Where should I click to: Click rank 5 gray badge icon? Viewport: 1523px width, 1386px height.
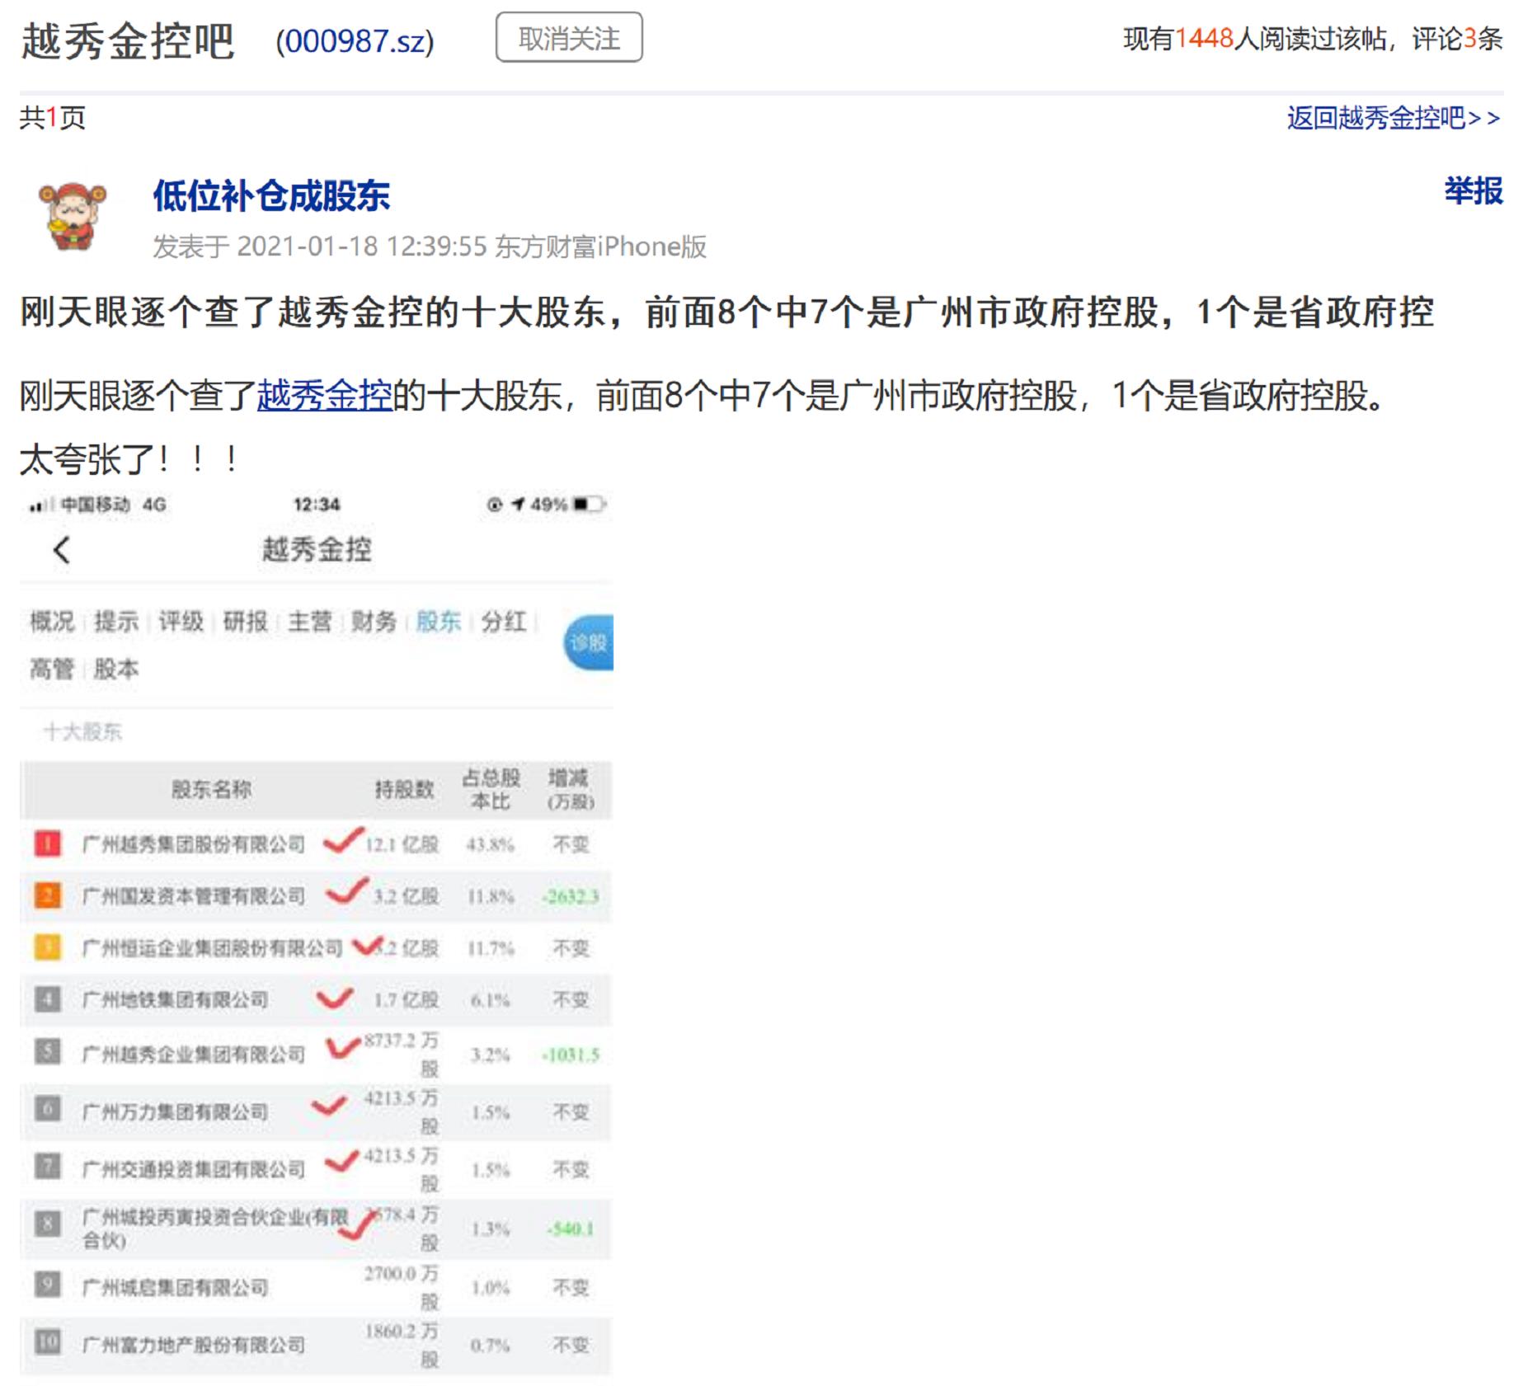click(x=48, y=1051)
